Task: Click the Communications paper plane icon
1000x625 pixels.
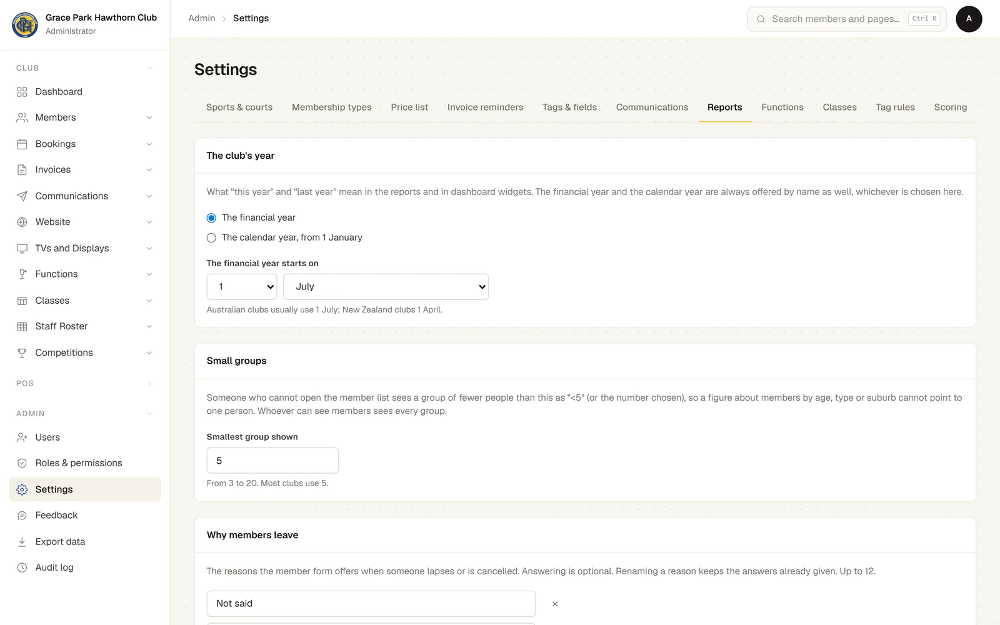Action: [x=22, y=196]
